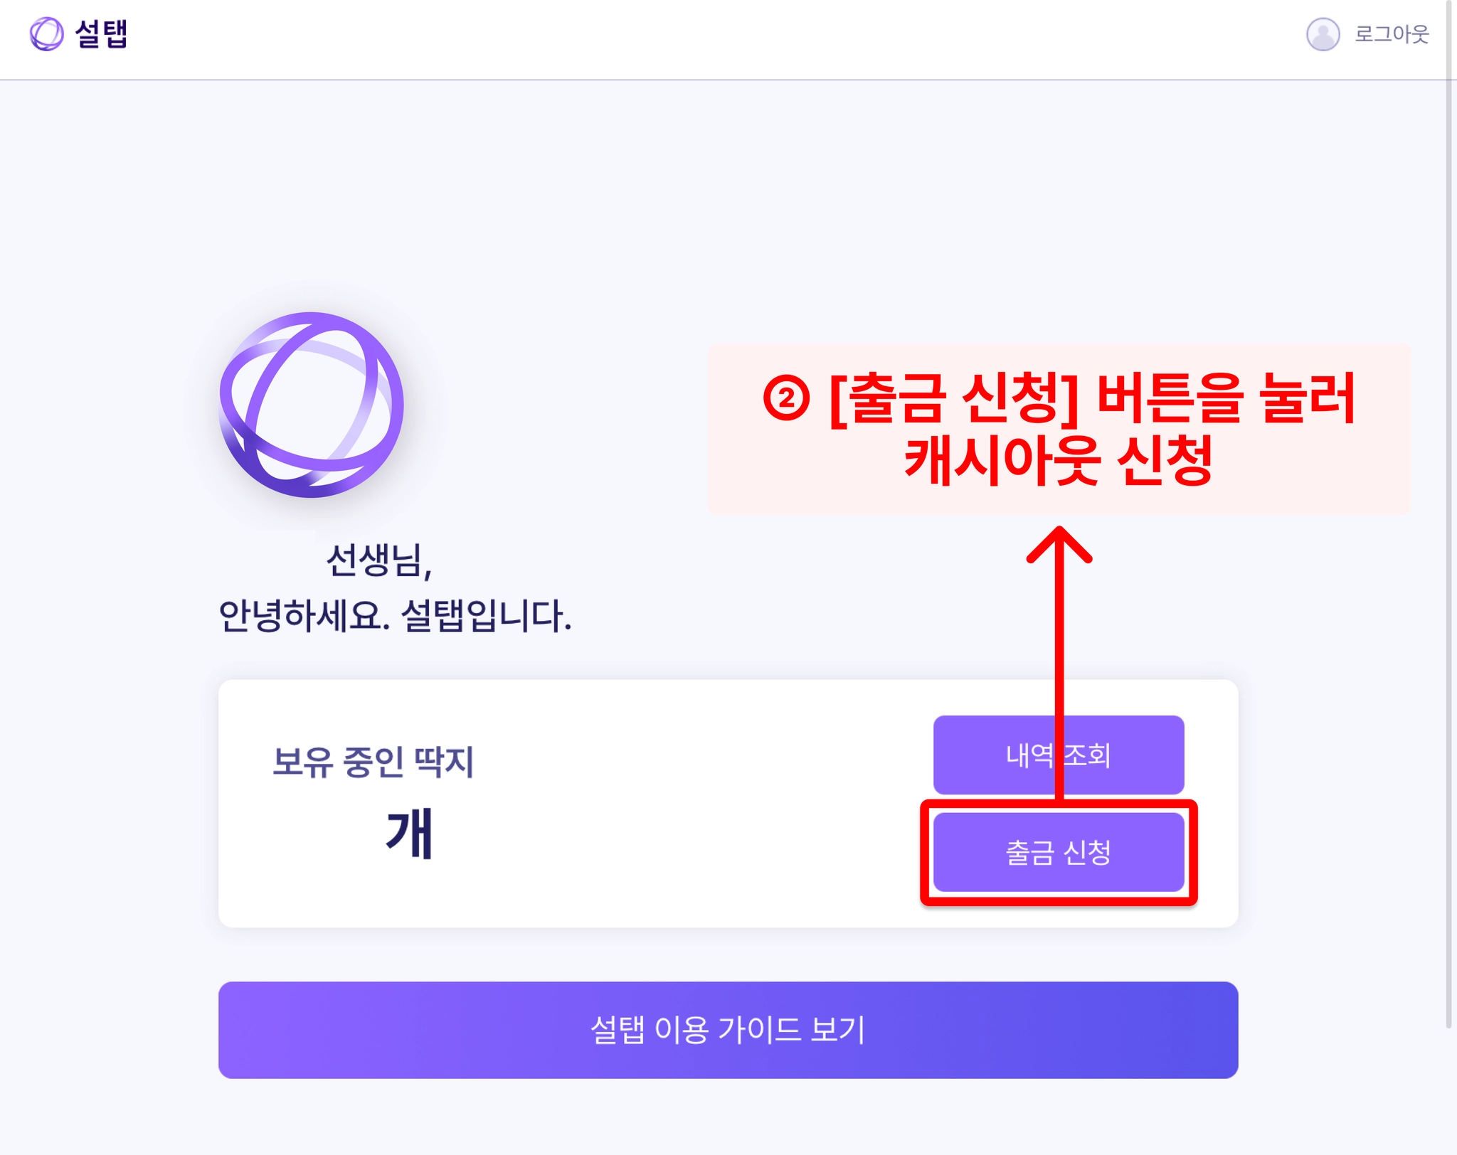This screenshot has height=1155, width=1457.
Task: Click the red upward arrow head
Action: tap(1059, 542)
